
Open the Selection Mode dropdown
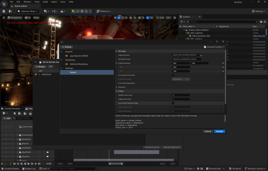click(x=28, y=11)
